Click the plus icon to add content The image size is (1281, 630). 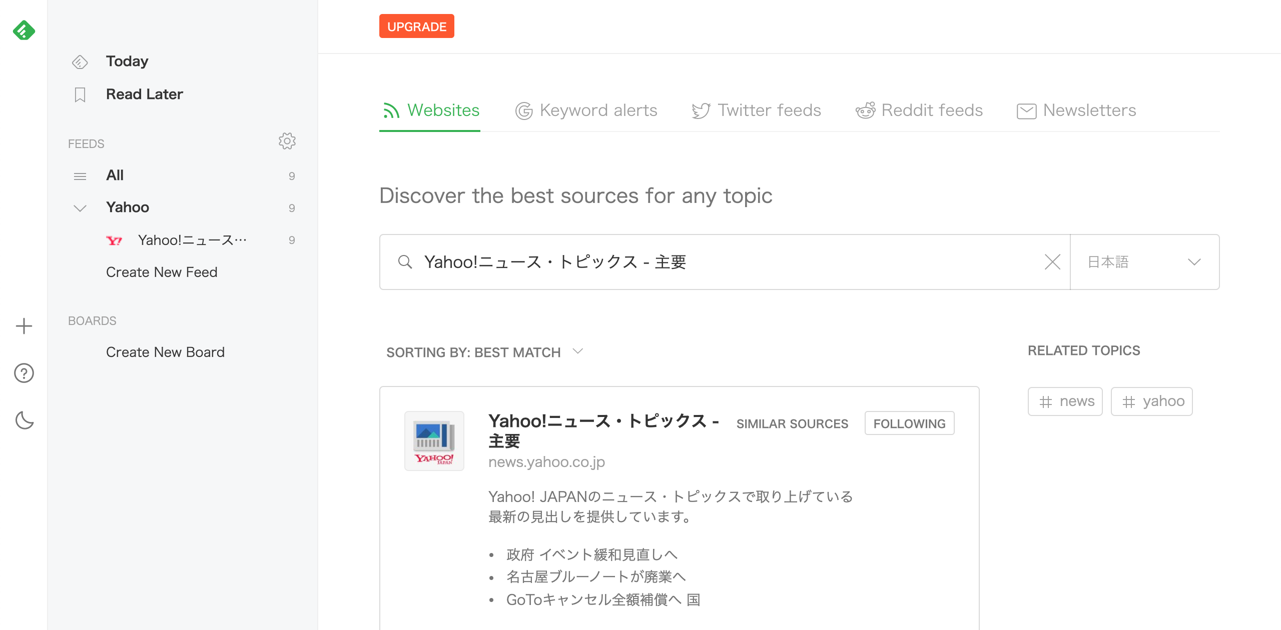point(24,326)
